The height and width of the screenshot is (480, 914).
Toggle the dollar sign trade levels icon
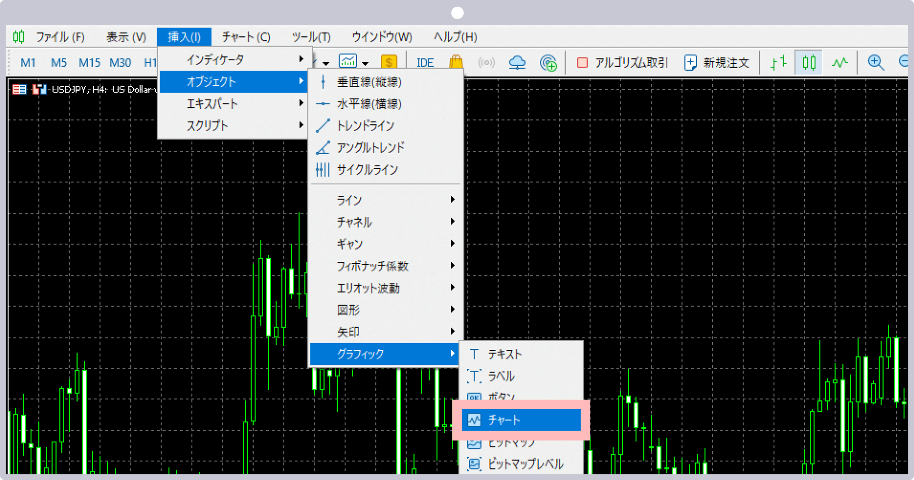tap(389, 62)
